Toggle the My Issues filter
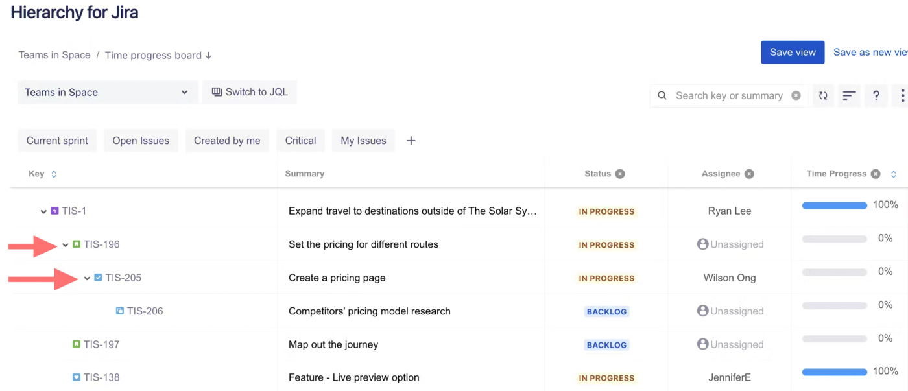The width and height of the screenshot is (908, 391). pos(363,141)
